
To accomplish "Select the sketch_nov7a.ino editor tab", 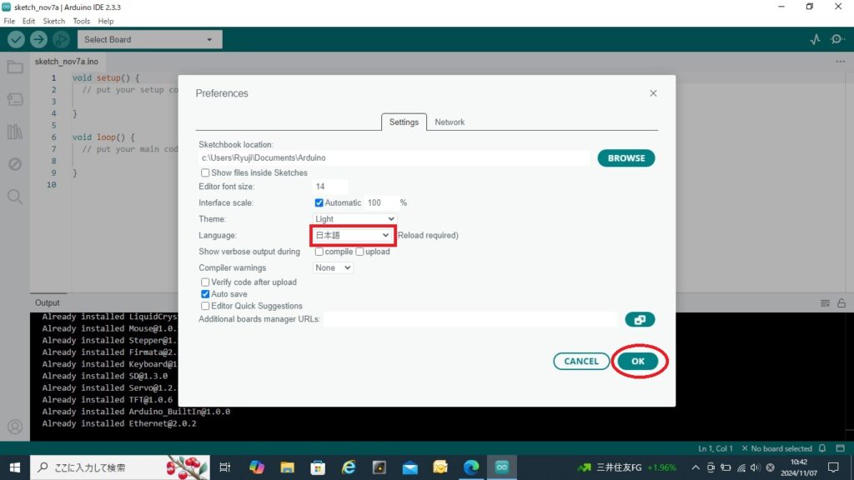I will pos(67,62).
